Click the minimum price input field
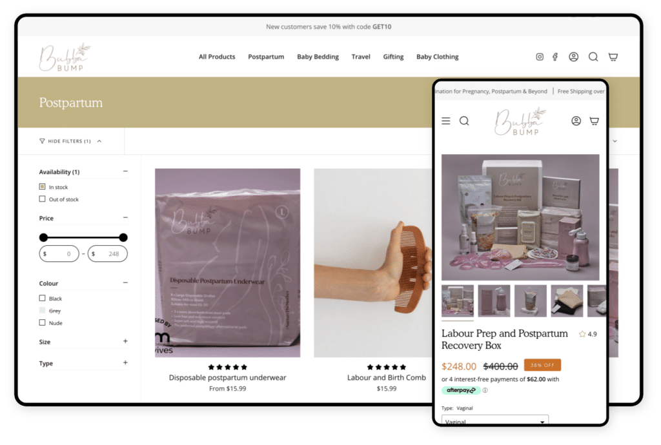This screenshot has width=661, height=445. click(x=59, y=254)
